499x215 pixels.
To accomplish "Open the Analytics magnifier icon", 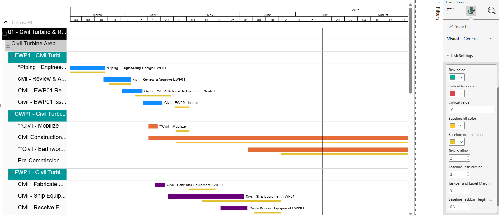I will [x=492, y=11].
